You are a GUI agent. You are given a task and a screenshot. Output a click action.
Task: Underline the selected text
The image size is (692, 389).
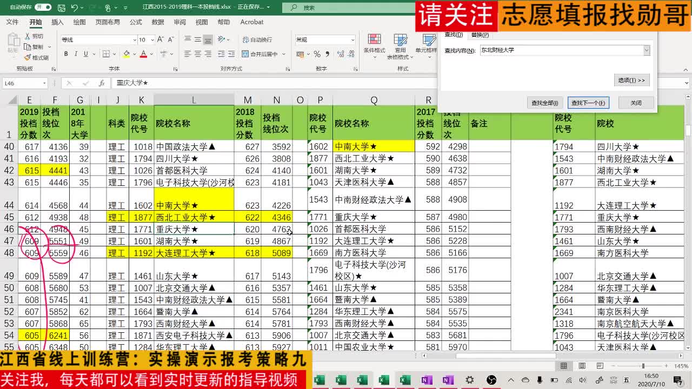[x=85, y=54]
